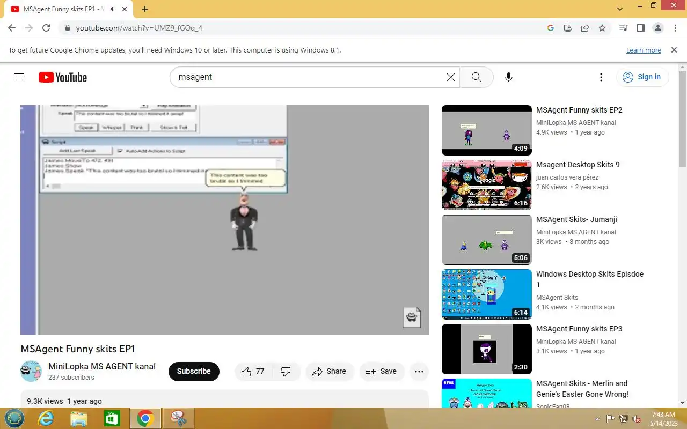Open File Explorer from taskbar
Screen dimensions: 687x429
coord(79,418)
